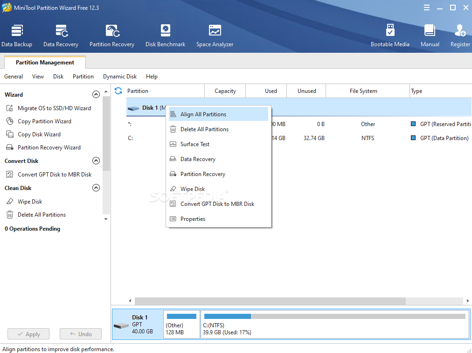Image resolution: width=472 pixels, height=353 pixels.
Task: Collapse the Clean Disk section
Action: tap(96, 188)
